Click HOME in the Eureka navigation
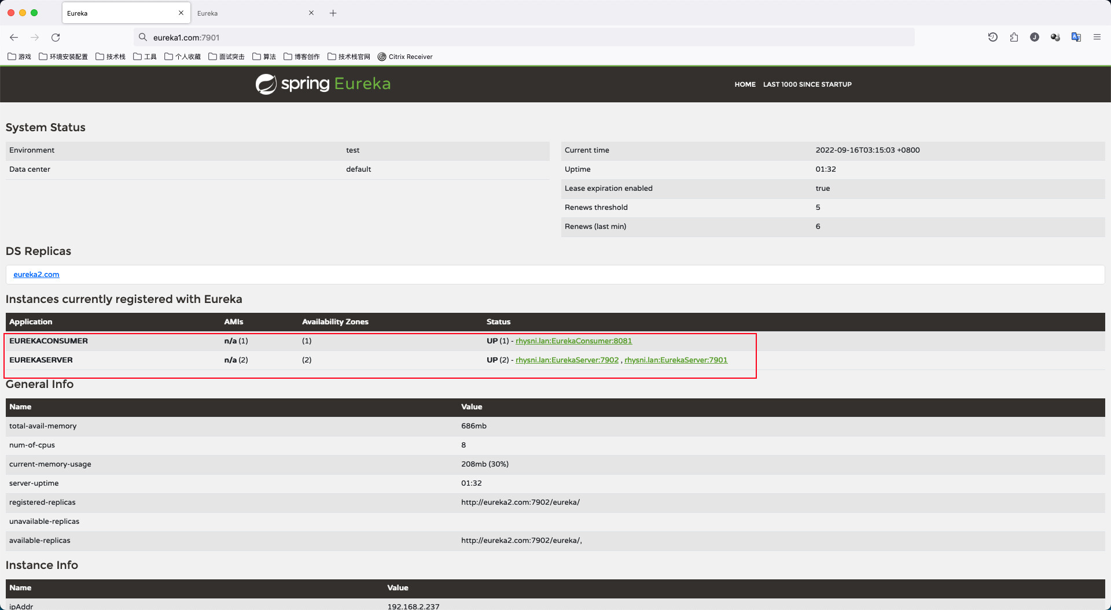Screen dimensions: 1111x610 tap(745, 84)
